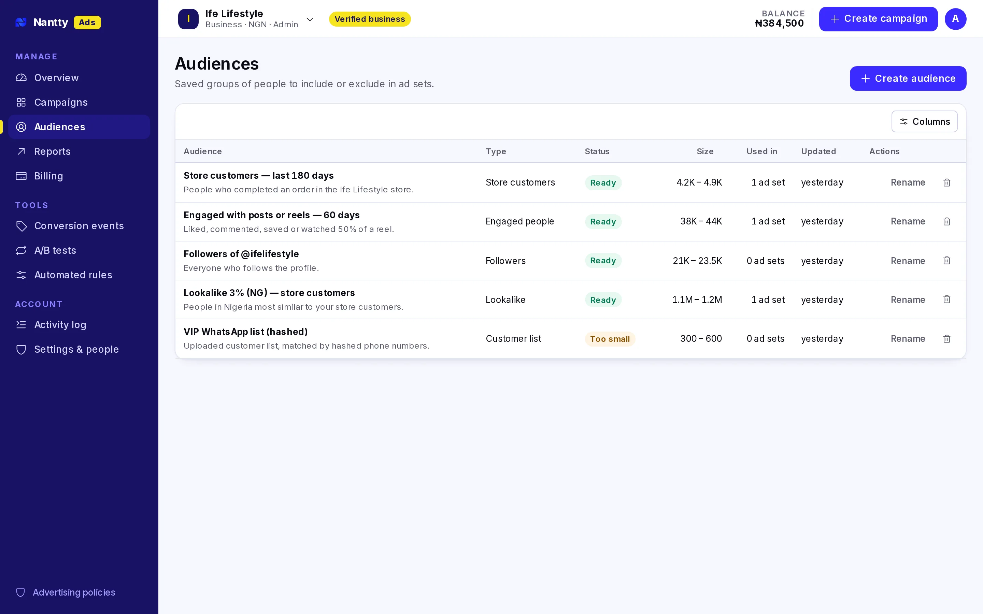Viewport: 983px width, 614px height.
Task: Click the Reports arrow icon
Action: 21,151
